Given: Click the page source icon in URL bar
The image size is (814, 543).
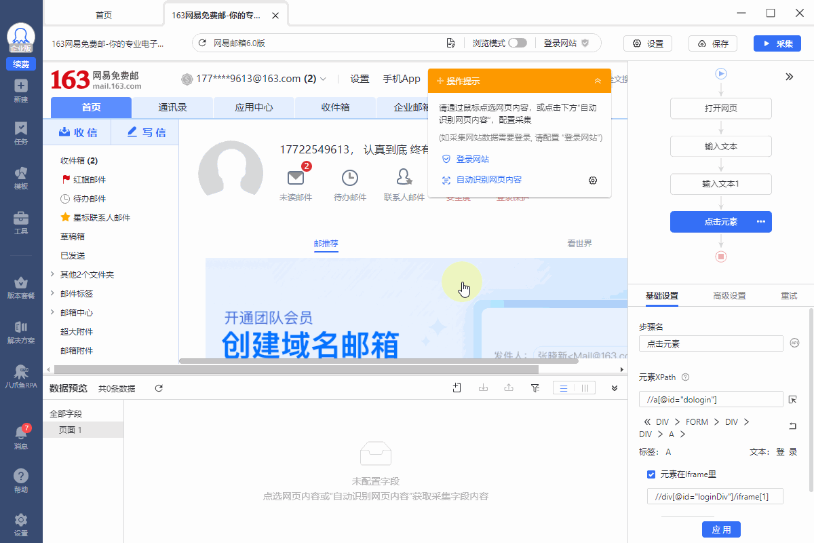Looking at the screenshot, I should [450, 43].
